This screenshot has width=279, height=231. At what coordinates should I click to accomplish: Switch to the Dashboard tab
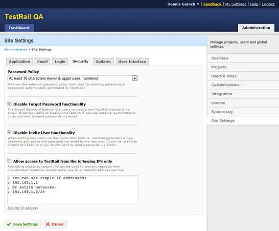(x=19, y=28)
